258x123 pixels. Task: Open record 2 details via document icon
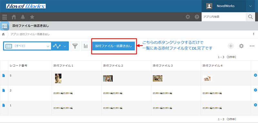point(4,90)
